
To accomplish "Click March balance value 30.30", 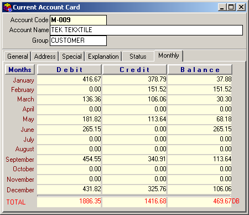I will click(x=199, y=99).
